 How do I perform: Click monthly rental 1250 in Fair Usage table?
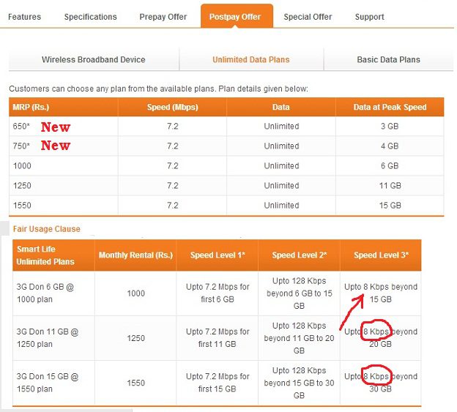[135, 338]
